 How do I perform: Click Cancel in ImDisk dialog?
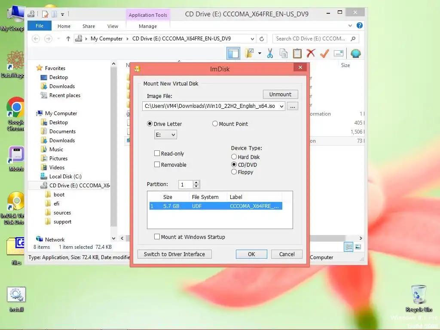[x=287, y=254]
